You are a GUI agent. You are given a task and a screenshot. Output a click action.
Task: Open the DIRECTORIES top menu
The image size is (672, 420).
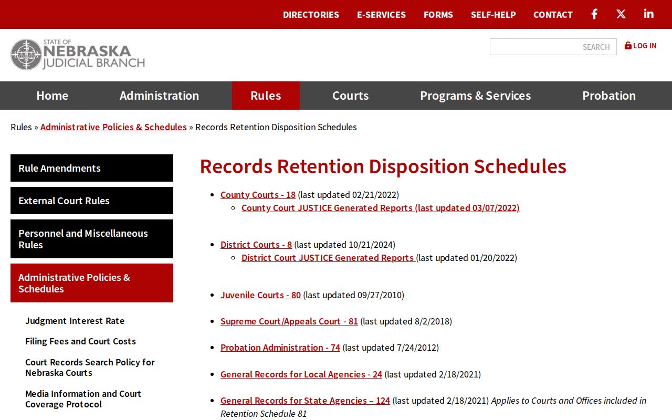[x=311, y=15]
